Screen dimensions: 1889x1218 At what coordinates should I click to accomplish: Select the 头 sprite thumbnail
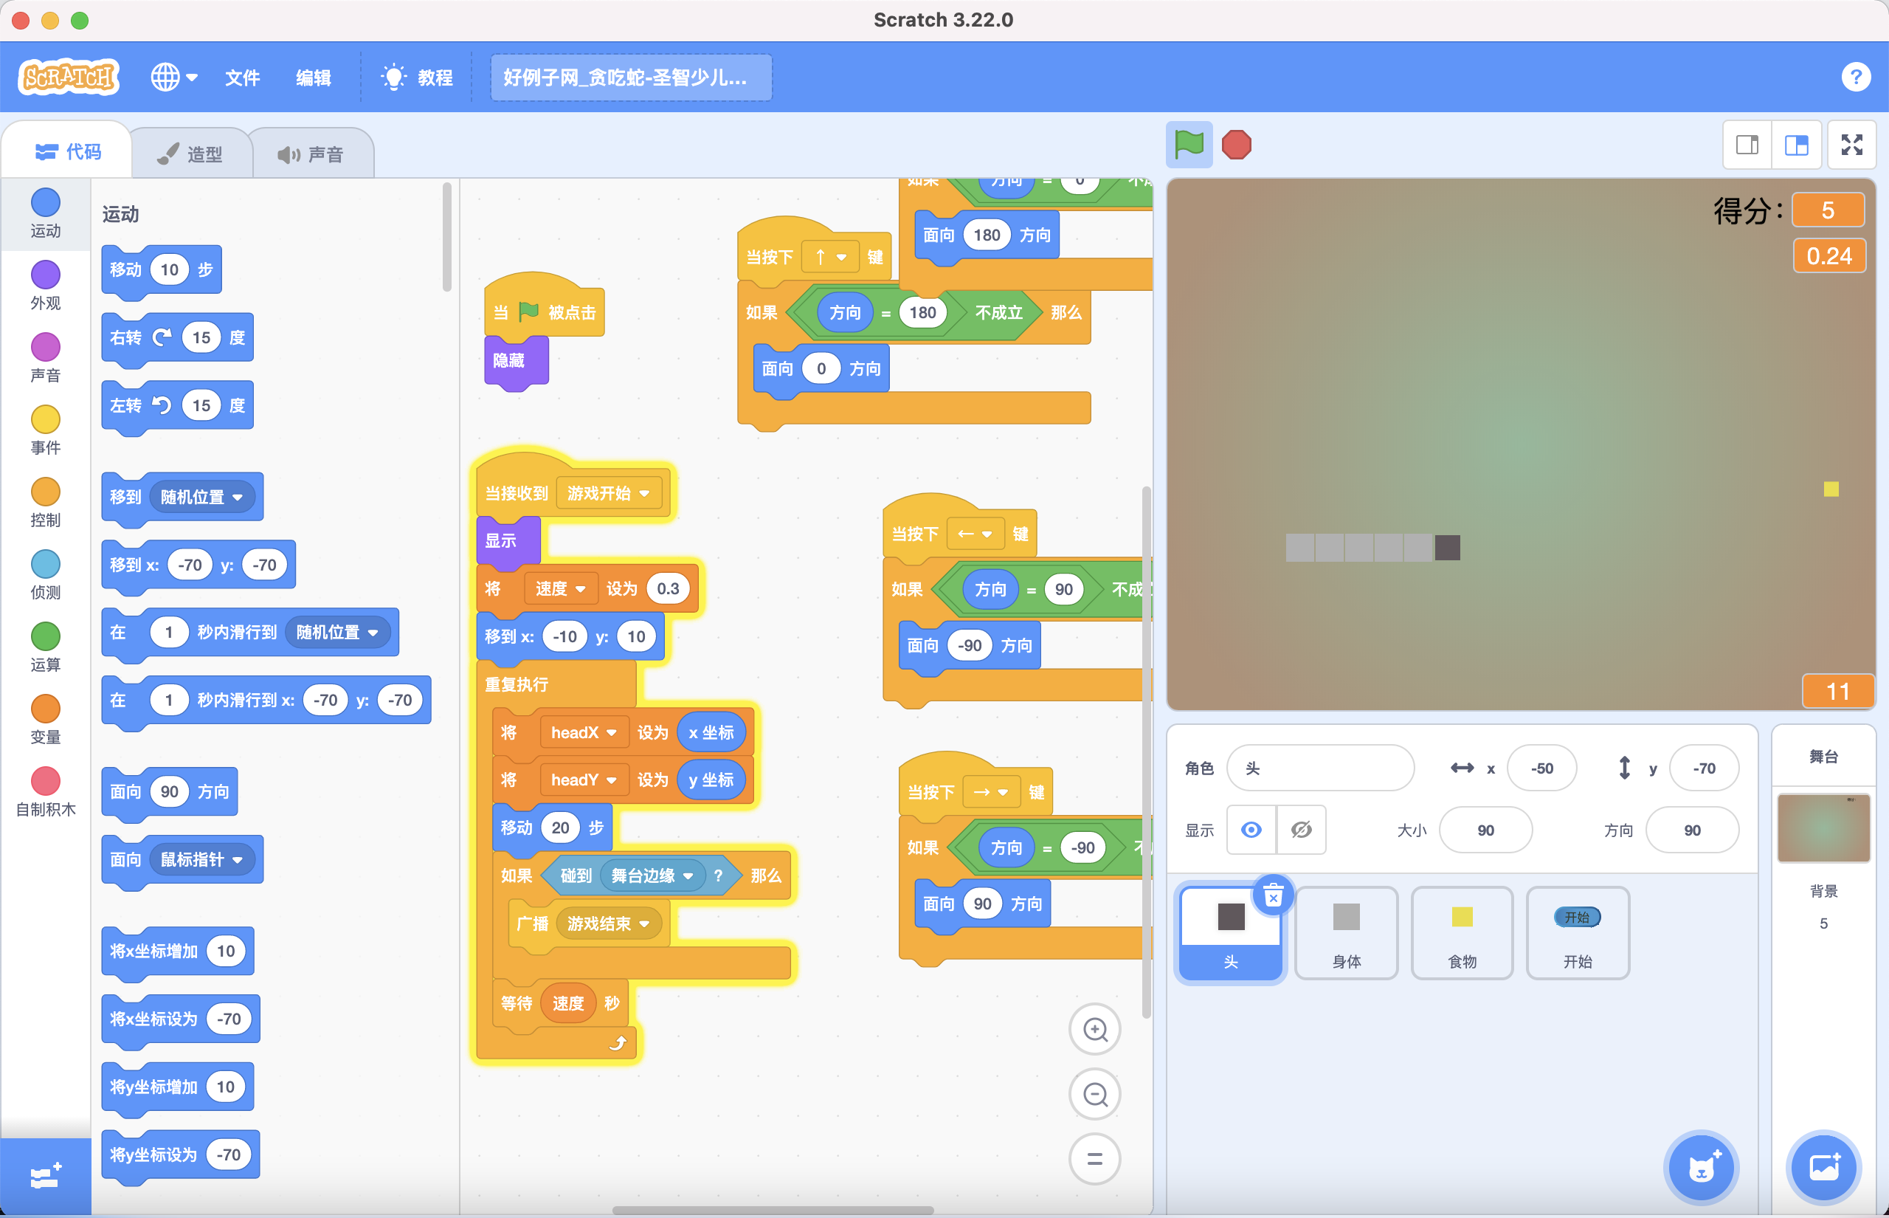(1231, 933)
